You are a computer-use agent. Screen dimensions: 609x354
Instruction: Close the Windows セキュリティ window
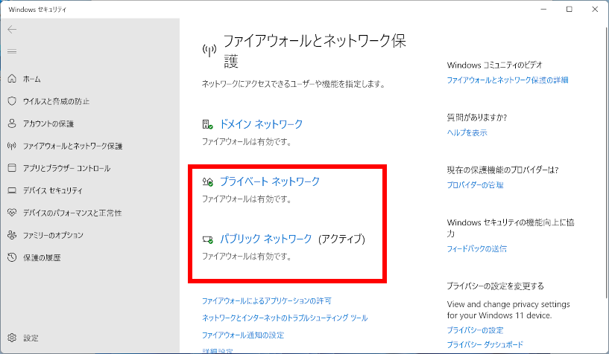pos(595,9)
